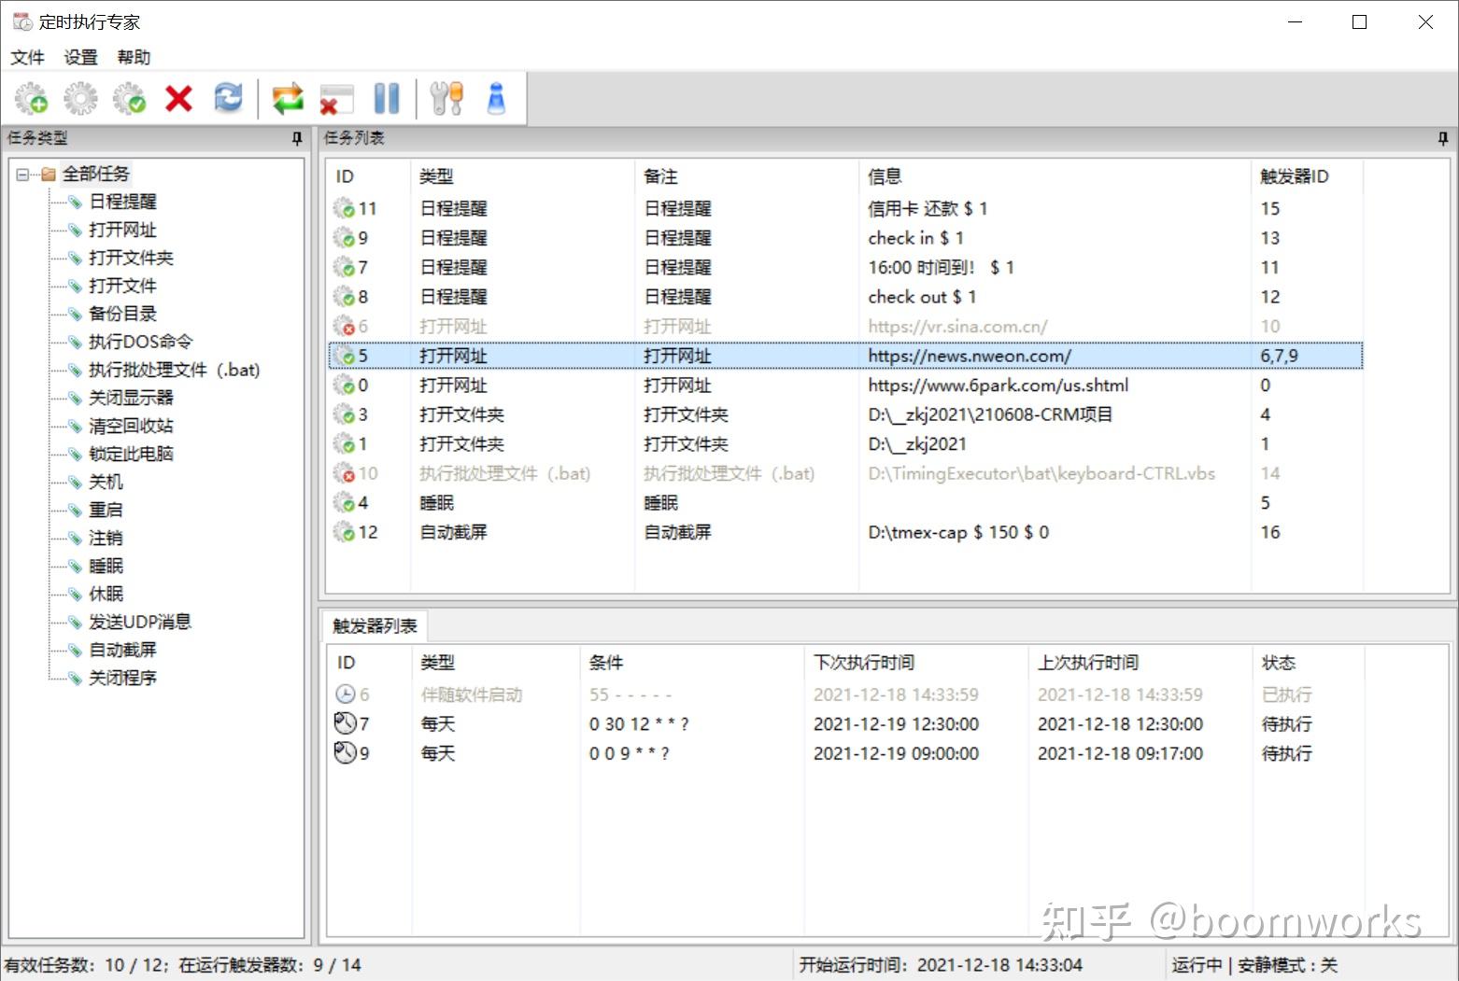Screen dimensions: 1459x981
Task: Click the status icon of task ID 11
Action: pos(344,208)
